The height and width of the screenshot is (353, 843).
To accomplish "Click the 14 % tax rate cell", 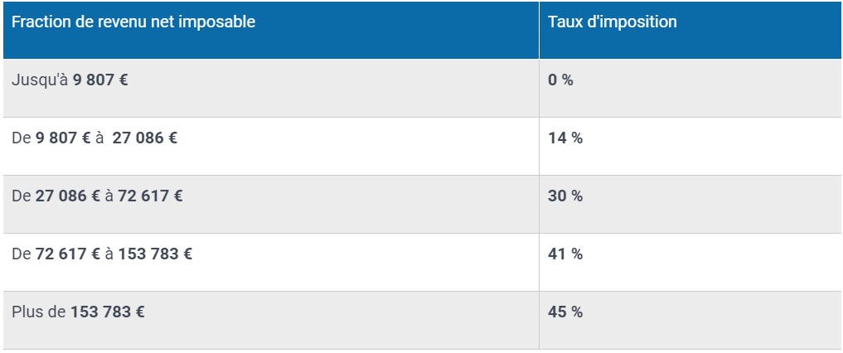I will 565,138.
